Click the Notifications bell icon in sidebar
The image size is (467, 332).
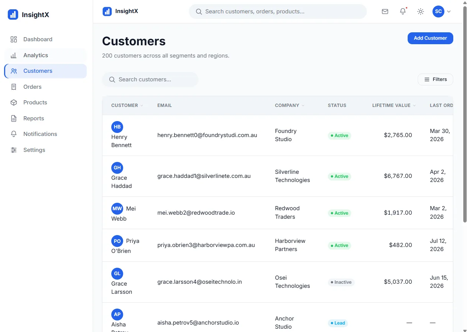click(14, 134)
